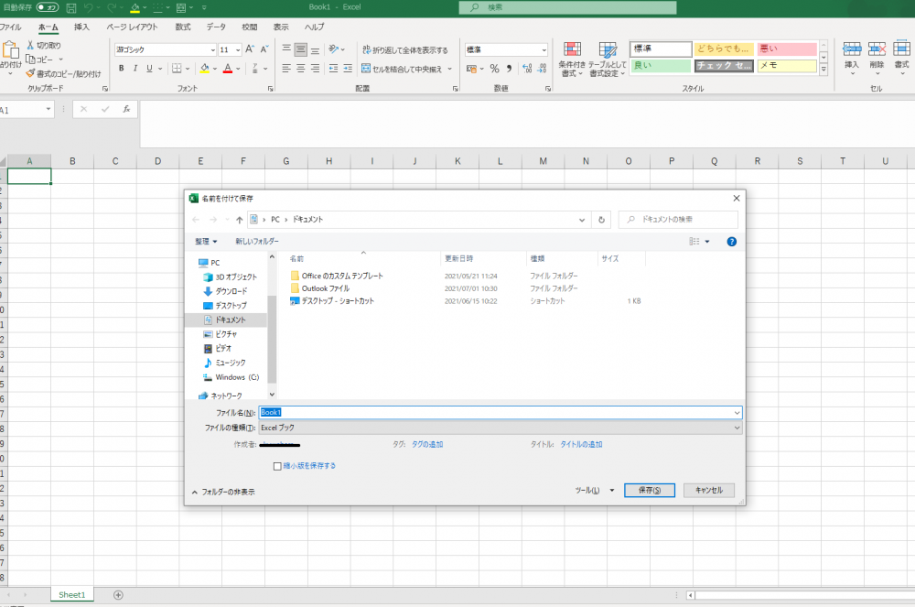The image size is (915, 607).
Task: Open the Formulas ribbon tab
Action: click(183, 27)
